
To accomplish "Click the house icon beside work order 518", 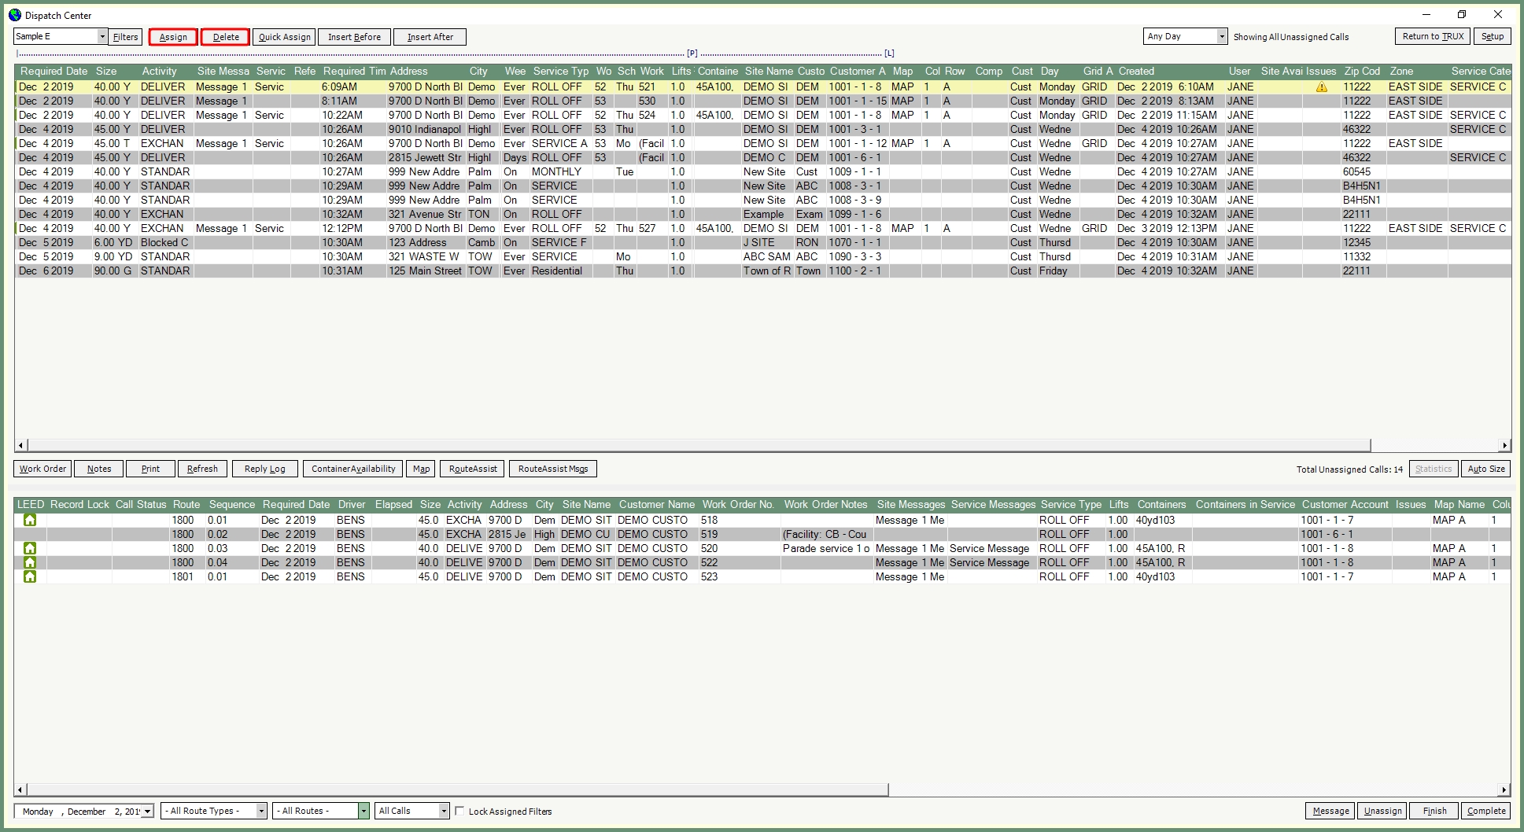I will (30, 520).
